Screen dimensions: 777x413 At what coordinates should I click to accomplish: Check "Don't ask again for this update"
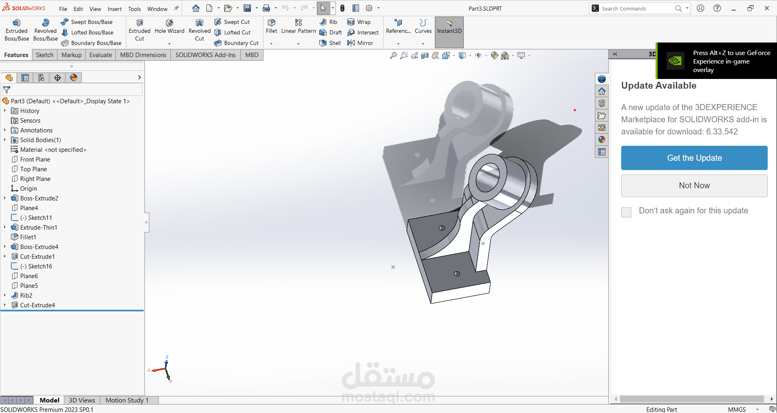pyautogui.click(x=626, y=212)
